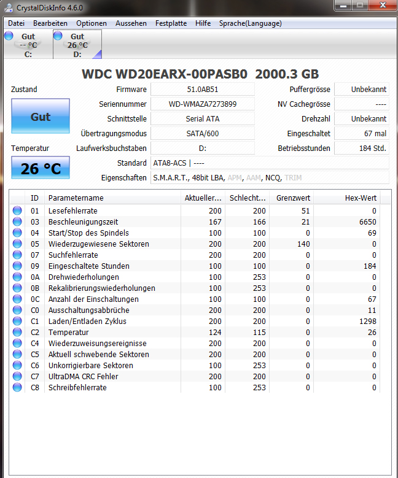
Task: Click the Puffergrösse field showing Unbekannt
Action: click(362, 90)
